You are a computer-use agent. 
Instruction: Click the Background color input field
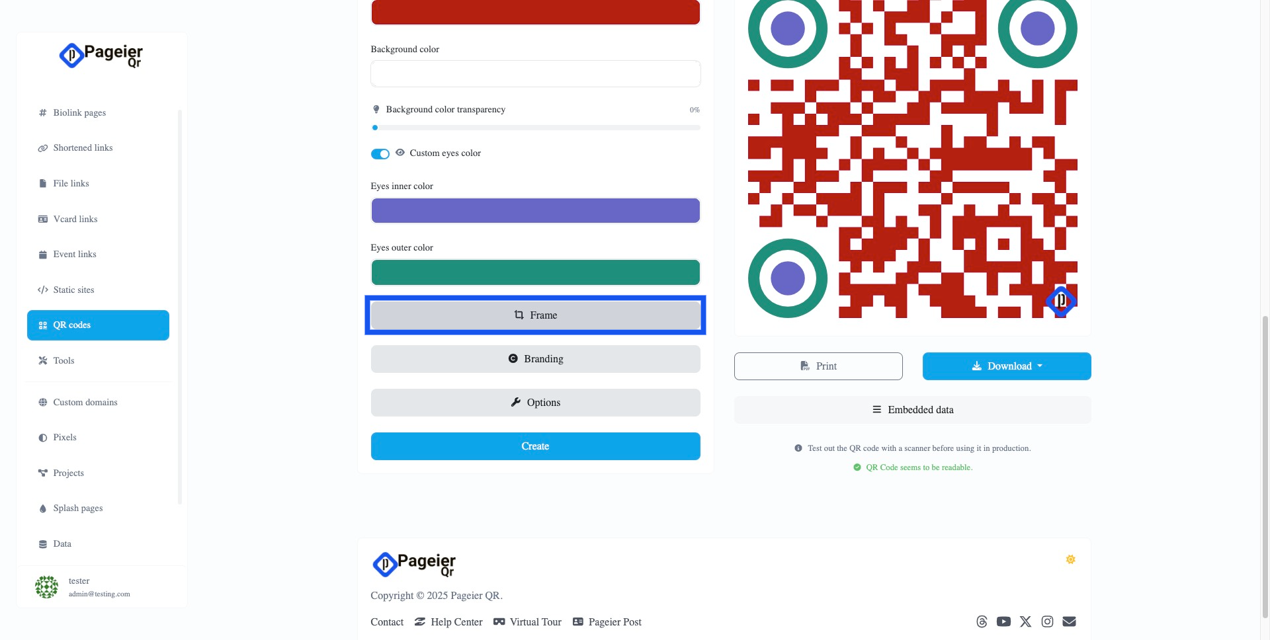[x=535, y=74]
